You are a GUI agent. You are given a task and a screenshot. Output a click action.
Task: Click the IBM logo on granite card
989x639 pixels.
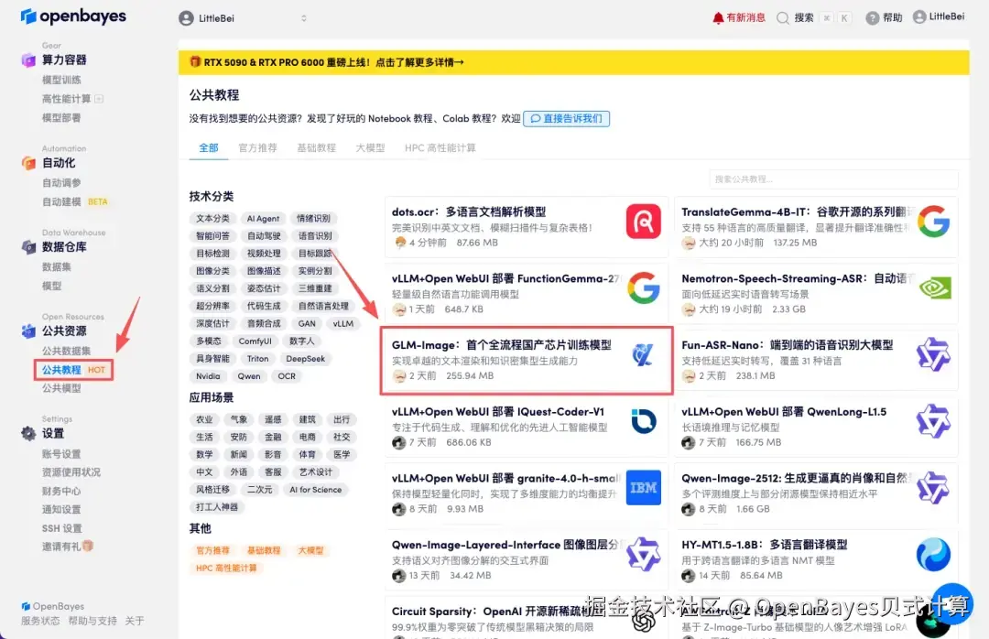click(x=644, y=488)
